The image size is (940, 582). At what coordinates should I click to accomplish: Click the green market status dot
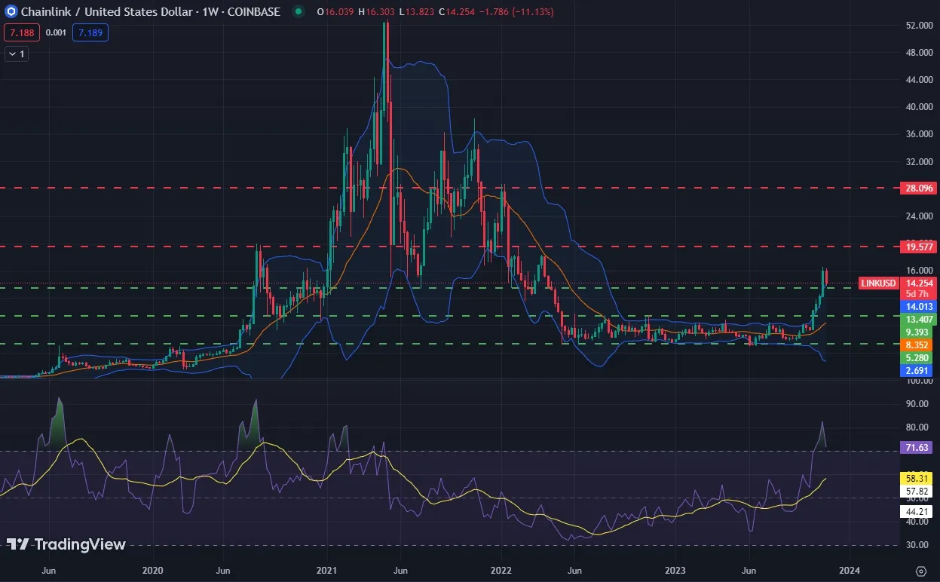coord(299,12)
